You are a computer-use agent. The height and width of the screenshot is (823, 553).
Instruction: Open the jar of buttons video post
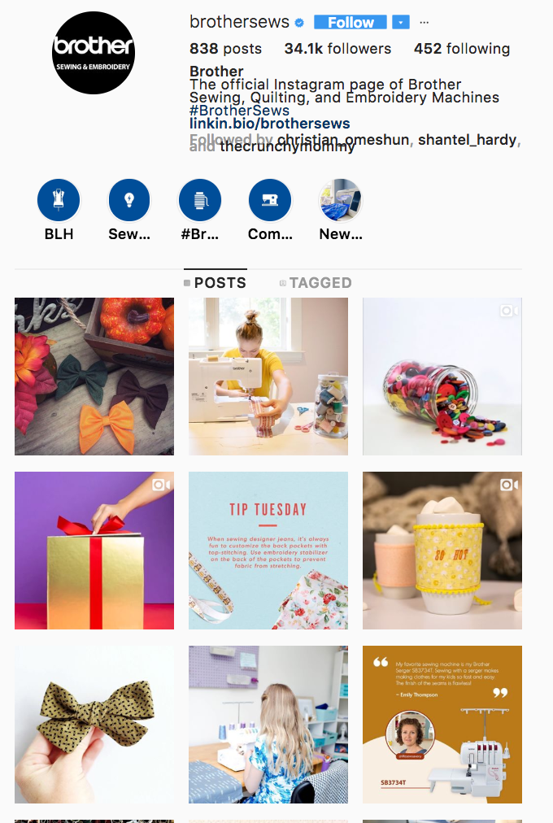click(442, 377)
